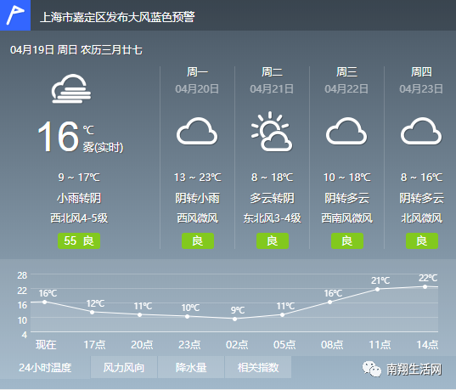This screenshot has height=390, width=456.
Task: Select the 现在 16℃ chart point
Action: [44, 302]
